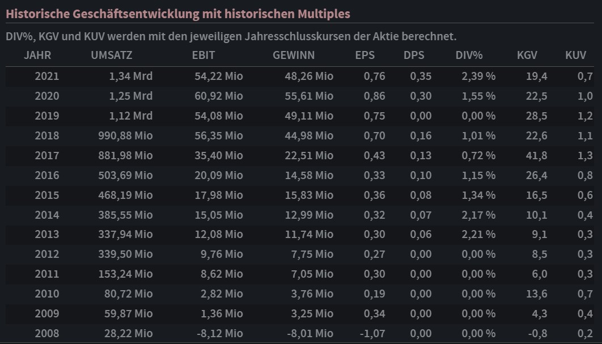This screenshot has height=344, width=602.
Task: Select the 2014 year row
Action: point(46,215)
